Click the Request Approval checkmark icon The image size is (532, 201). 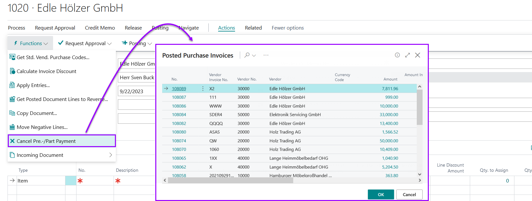coord(61,43)
